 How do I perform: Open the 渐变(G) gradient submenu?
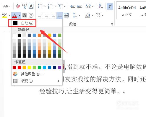37,81
